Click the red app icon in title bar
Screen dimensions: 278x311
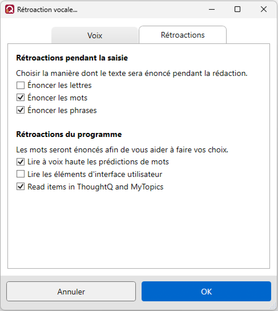10,9
